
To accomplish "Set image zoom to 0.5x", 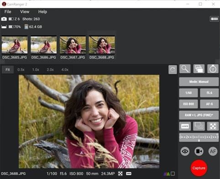I will click(x=21, y=70).
